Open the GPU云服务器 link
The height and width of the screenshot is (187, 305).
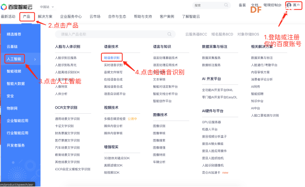point(211,122)
